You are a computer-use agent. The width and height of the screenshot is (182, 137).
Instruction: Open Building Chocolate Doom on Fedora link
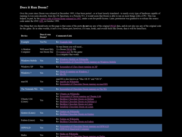(x=77, y=122)
